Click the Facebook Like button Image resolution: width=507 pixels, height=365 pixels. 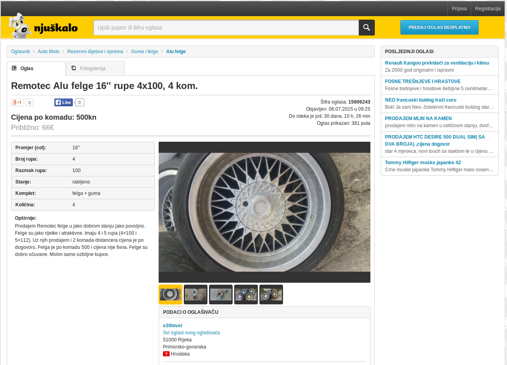point(63,103)
